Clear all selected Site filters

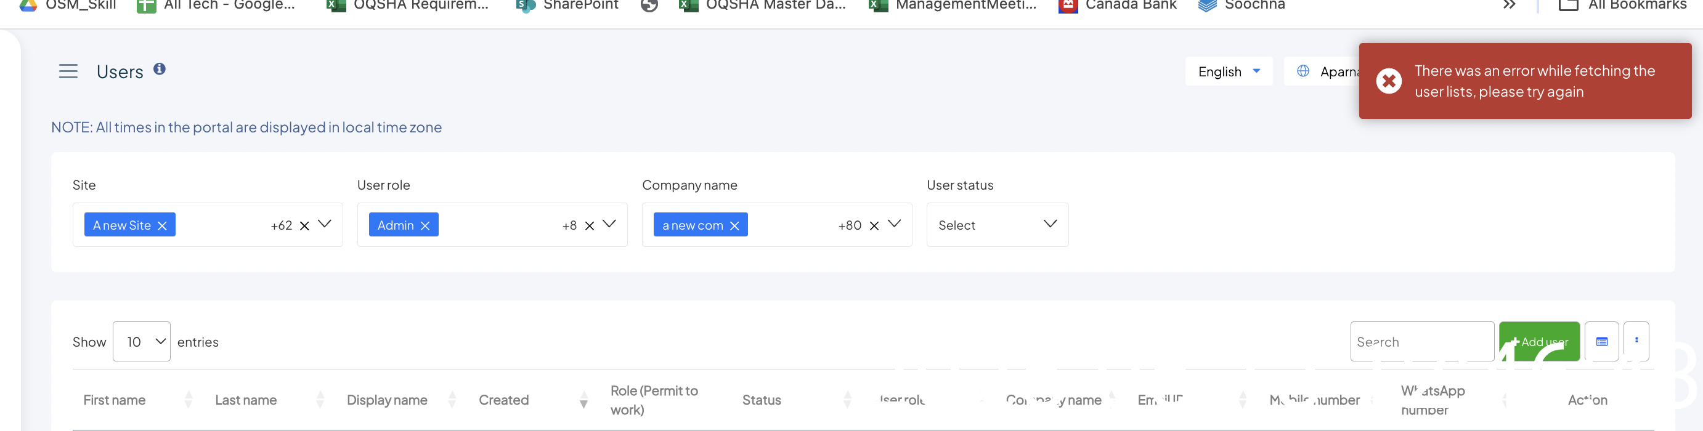pos(305,226)
